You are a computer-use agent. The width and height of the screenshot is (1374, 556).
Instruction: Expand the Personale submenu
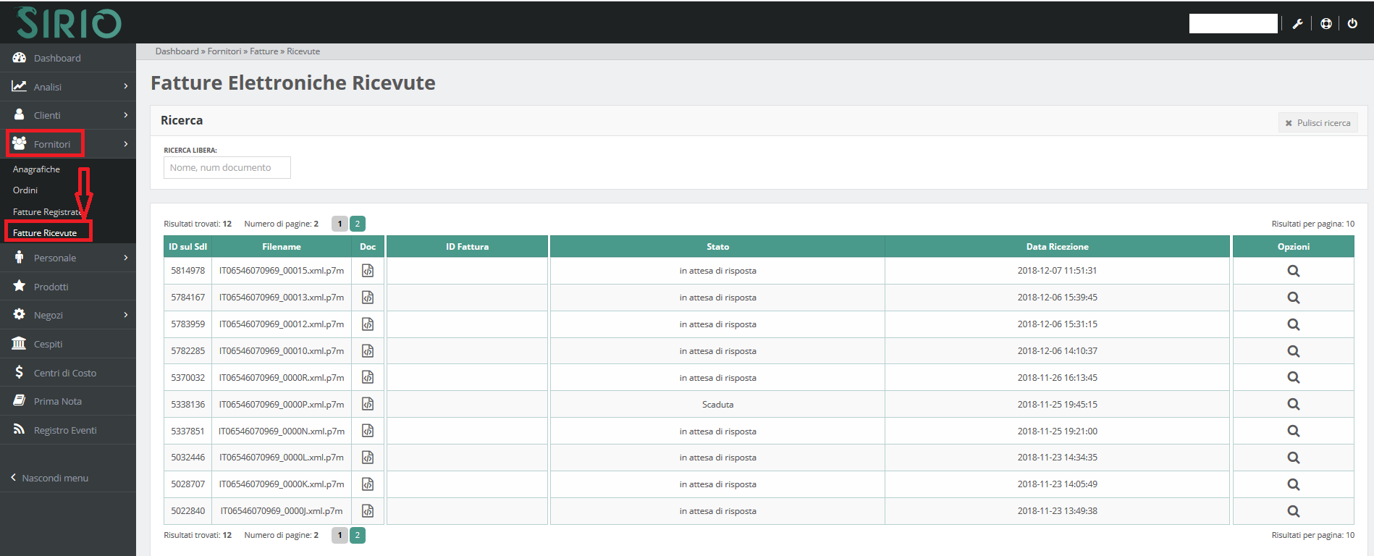tap(67, 258)
